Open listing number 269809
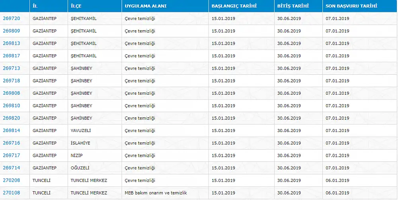The image size is (398, 200). pos(12,31)
